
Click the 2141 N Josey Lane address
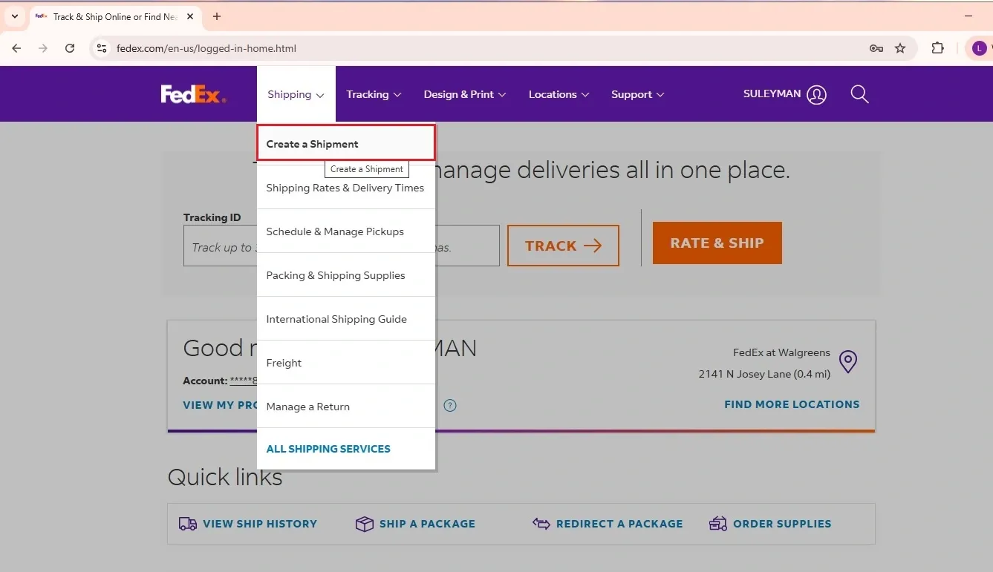click(x=764, y=375)
